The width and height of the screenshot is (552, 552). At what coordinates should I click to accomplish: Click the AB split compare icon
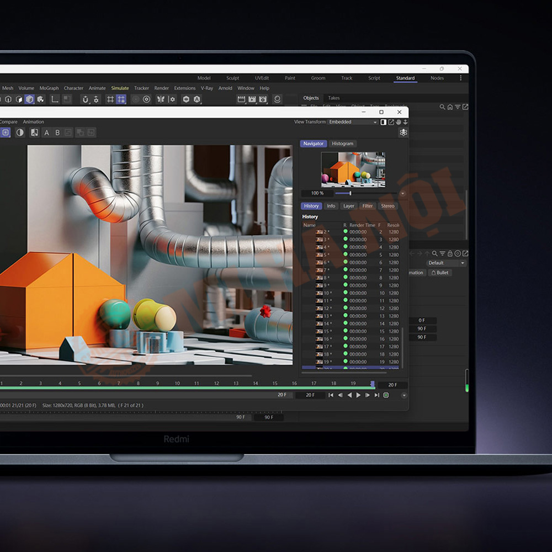(34, 132)
